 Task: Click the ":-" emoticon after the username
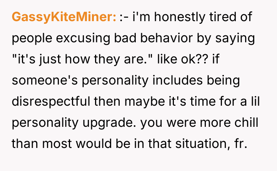(124, 17)
